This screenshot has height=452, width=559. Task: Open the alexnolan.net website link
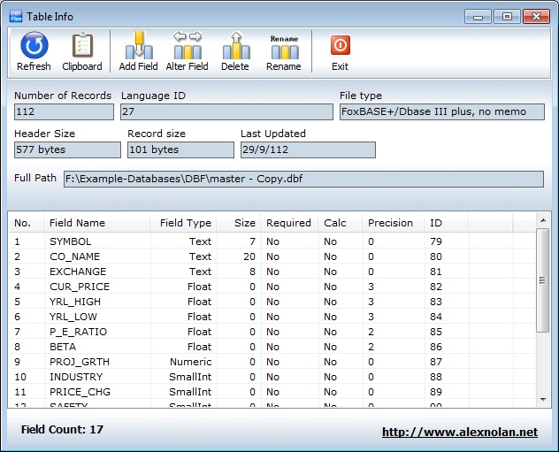click(x=459, y=433)
